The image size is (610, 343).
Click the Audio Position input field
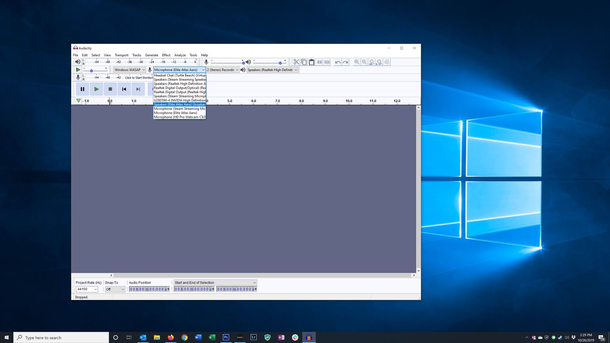point(149,289)
